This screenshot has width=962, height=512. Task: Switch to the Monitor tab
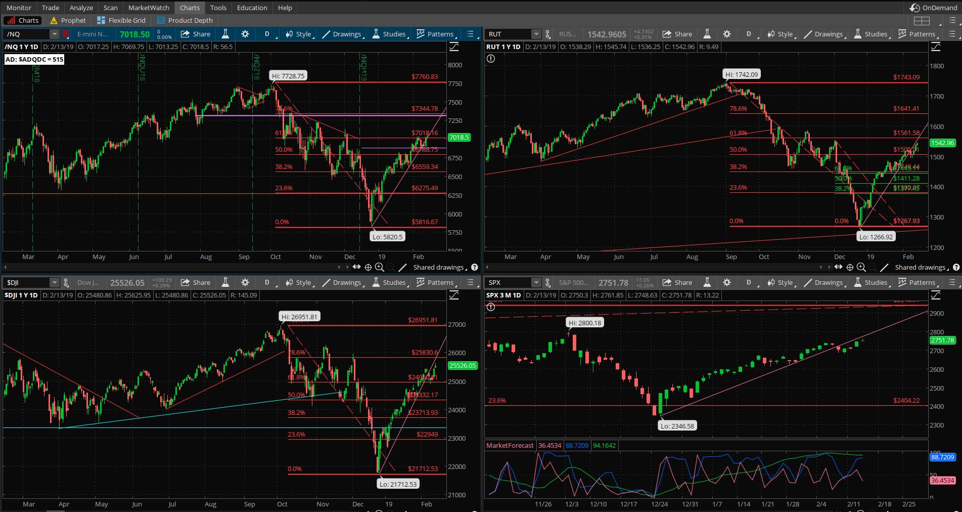point(19,8)
